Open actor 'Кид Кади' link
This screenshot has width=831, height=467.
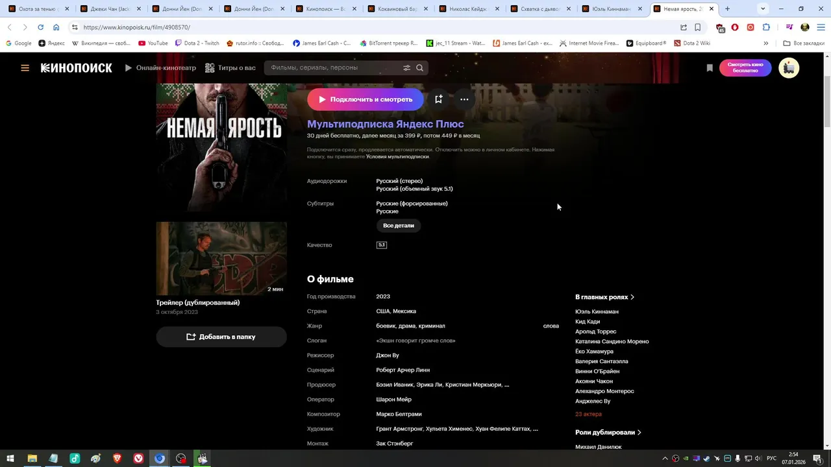pyautogui.click(x=588, y=322)
